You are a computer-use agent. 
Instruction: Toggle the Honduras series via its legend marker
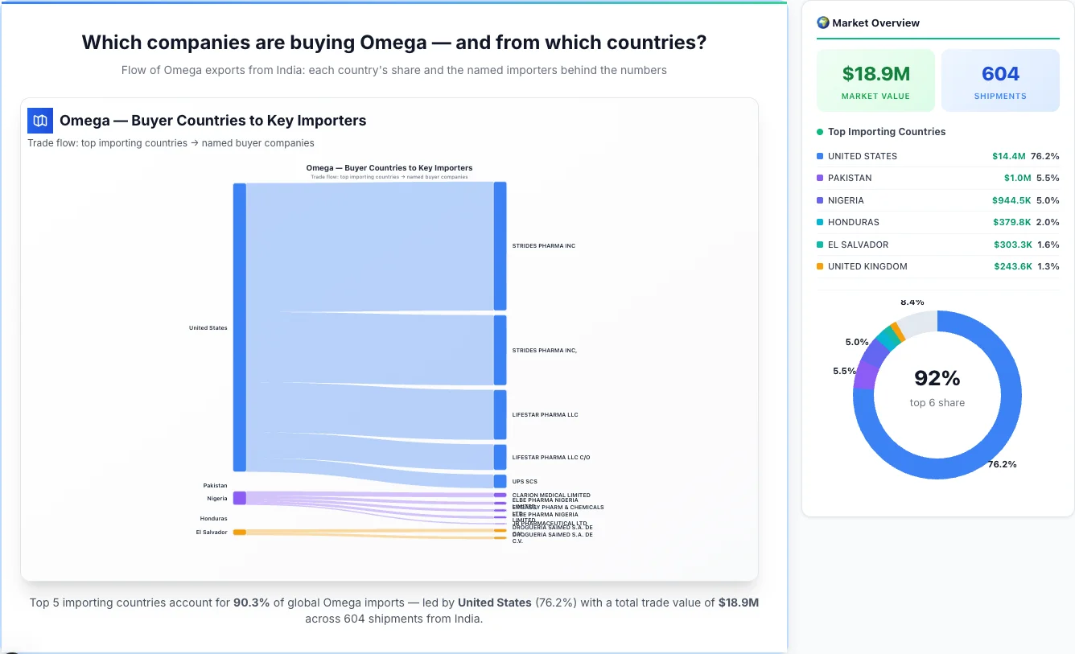pyautogui.click(x=822, y=222)
